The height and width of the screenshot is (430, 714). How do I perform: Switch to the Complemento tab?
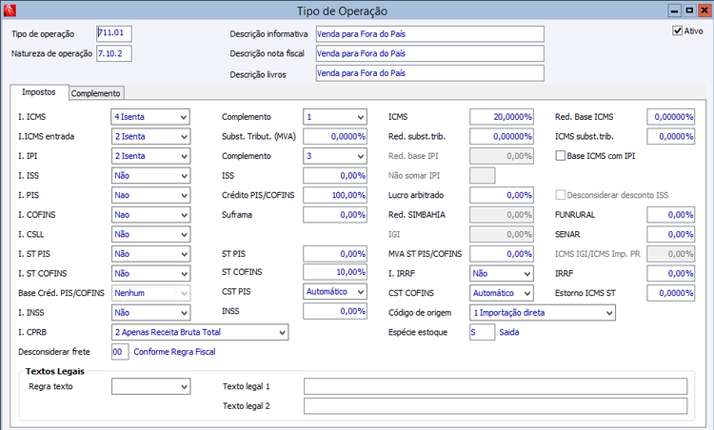(95, 93)
